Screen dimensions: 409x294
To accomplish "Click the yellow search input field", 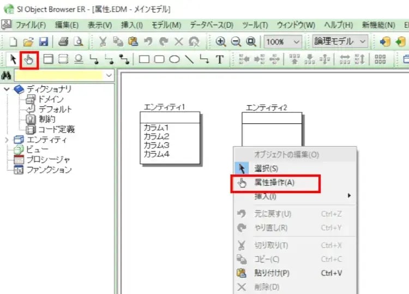I will [x=59, y=75].
